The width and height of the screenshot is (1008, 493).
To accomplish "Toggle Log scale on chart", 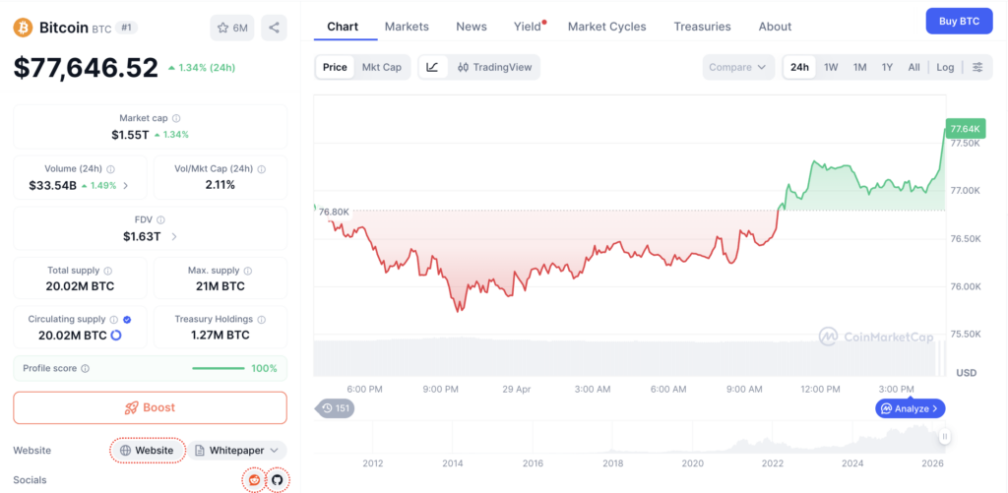I will point(945,67).
